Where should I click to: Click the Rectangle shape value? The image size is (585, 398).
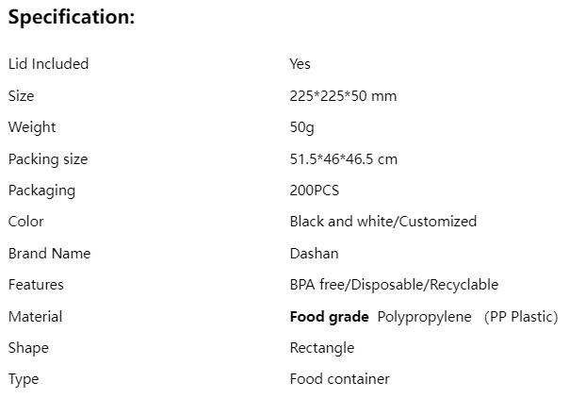tap(322, 348)
